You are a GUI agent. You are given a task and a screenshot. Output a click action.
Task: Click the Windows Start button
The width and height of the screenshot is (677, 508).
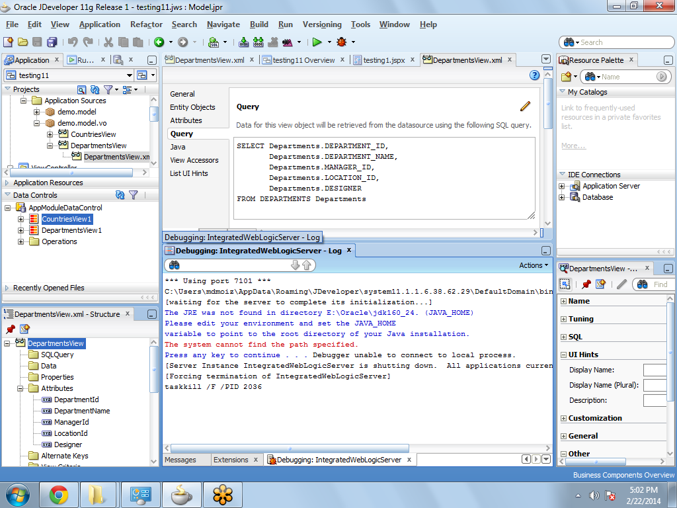(x=18, y=495)
